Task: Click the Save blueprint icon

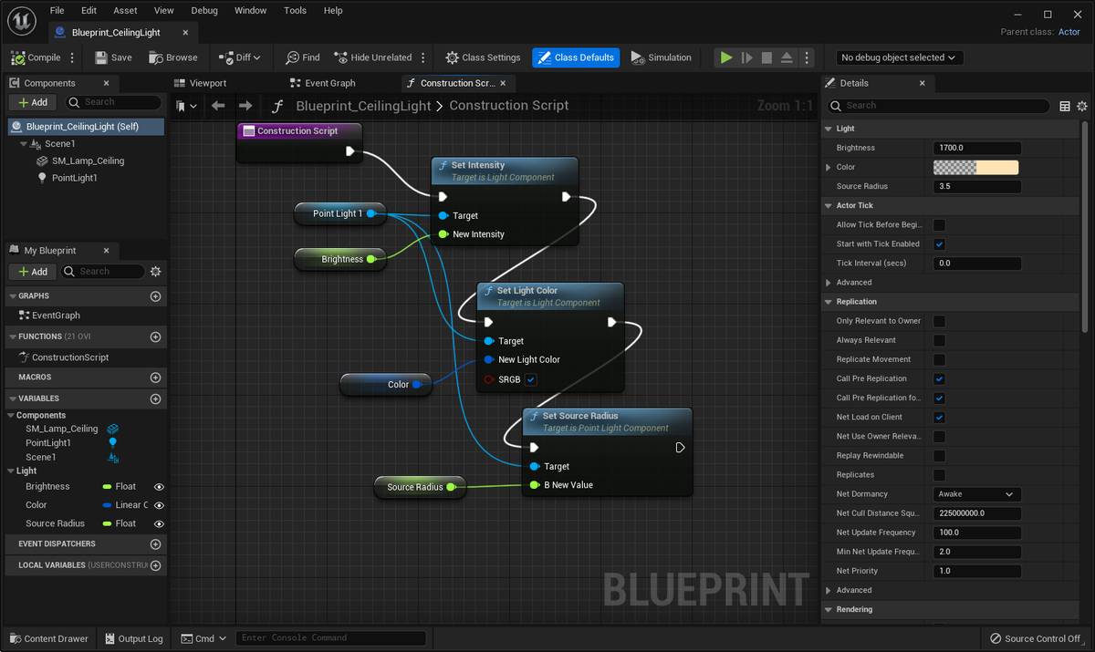Action: 101,57
